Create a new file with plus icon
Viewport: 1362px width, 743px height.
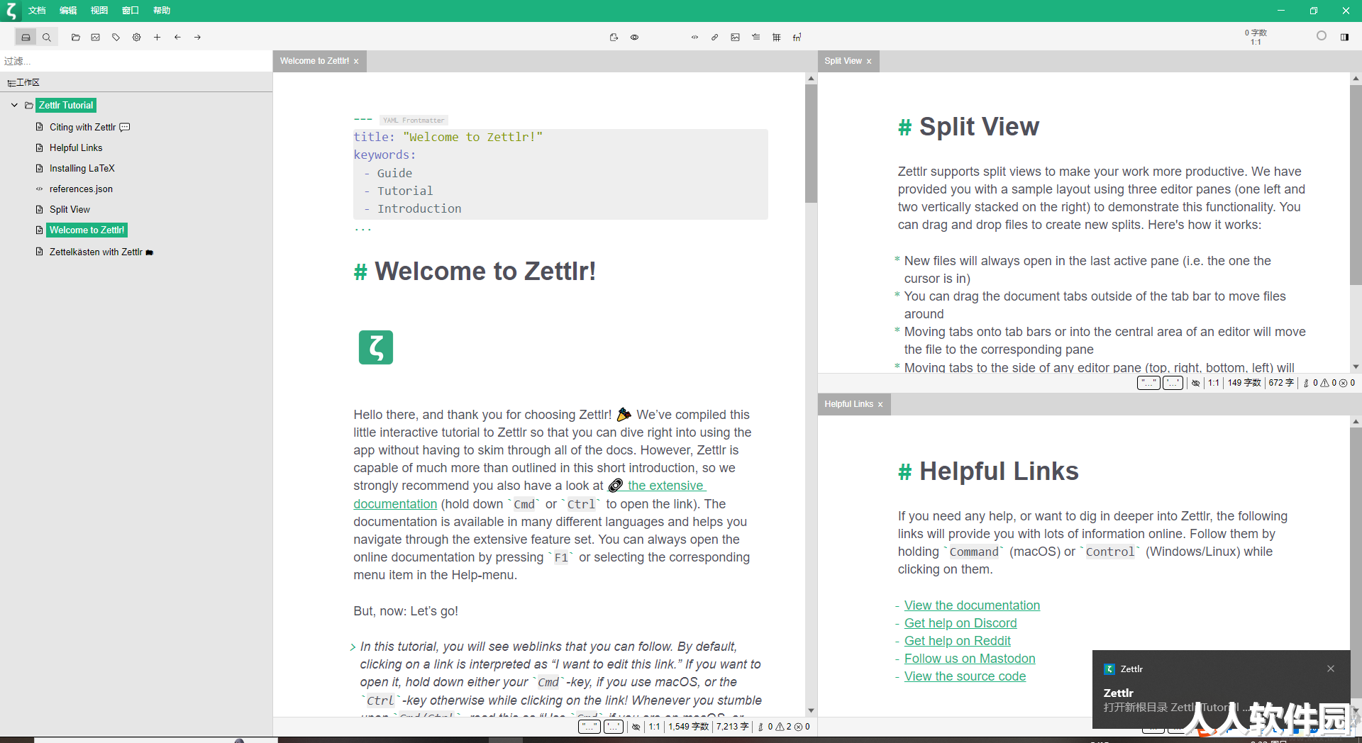(x=157, y=38)
